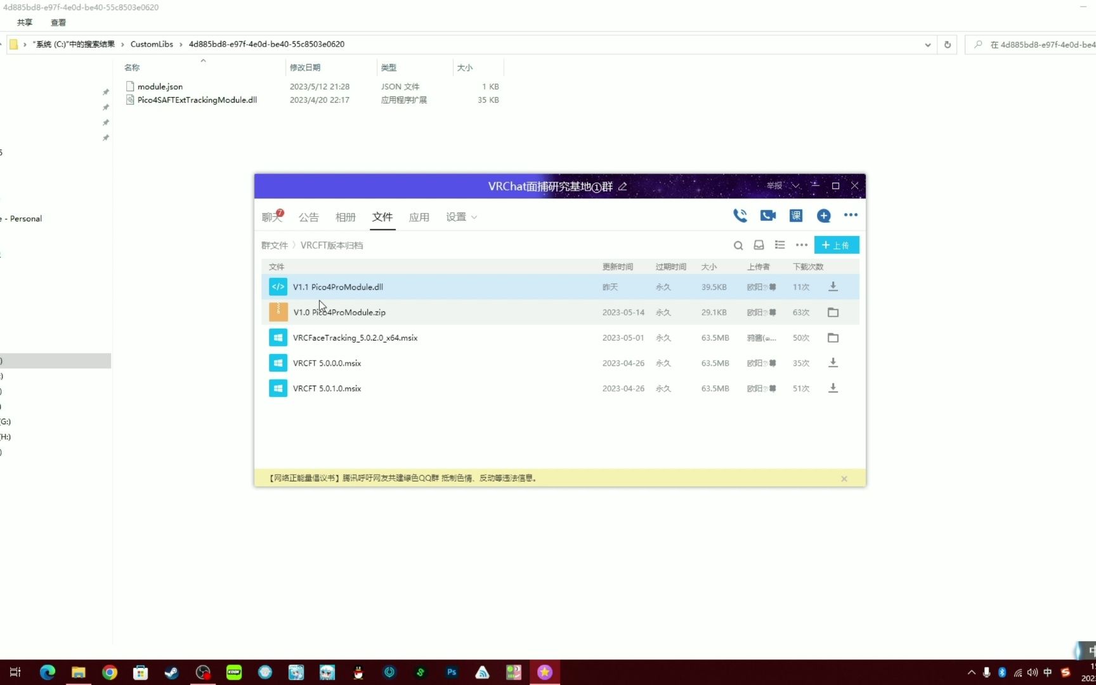Open the more dots beside the upload button
Image resolution: width=1096 pixels, height=685 pixels.
click(802, 245)
